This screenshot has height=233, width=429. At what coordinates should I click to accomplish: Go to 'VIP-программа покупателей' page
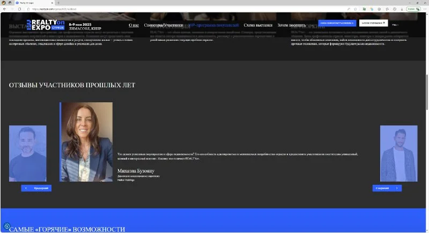tap(213, 25)
